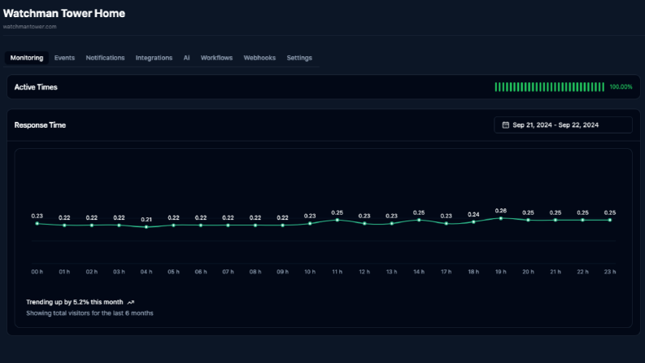645x363 pixels.
Task: Open the Sep 21 - Sep 22 date range picker
Action: (x=563, y=125)
